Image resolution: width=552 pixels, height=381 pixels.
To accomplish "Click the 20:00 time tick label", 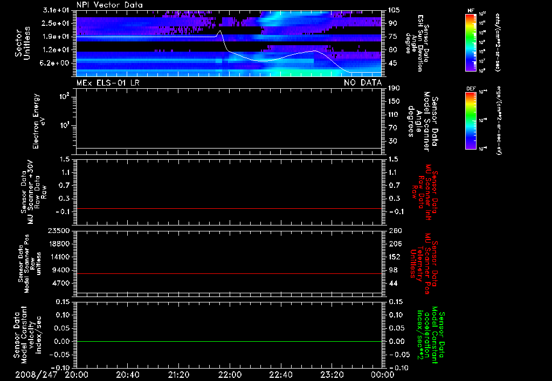I will [77, 375].
